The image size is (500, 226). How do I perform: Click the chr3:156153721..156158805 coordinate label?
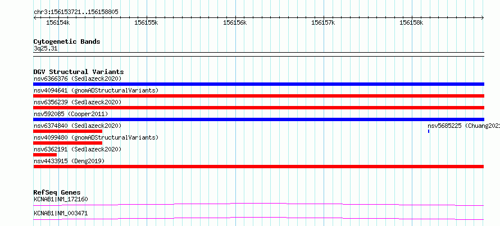tap(76, 12)
